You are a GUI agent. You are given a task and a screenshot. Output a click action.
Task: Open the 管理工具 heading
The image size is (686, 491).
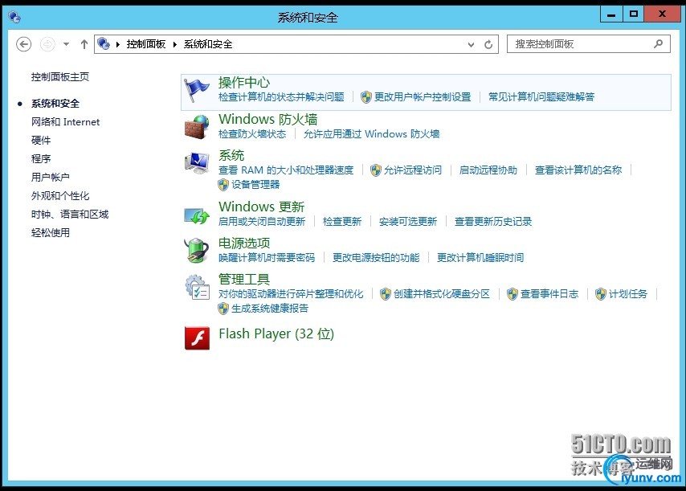pyautogui.click(x=244, y=279)
